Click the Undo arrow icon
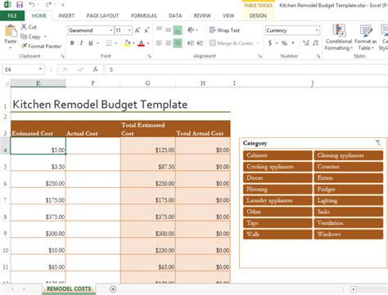388x295 pixels. 32,4
